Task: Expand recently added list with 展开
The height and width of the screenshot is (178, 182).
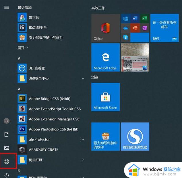Action: (23, 48)
